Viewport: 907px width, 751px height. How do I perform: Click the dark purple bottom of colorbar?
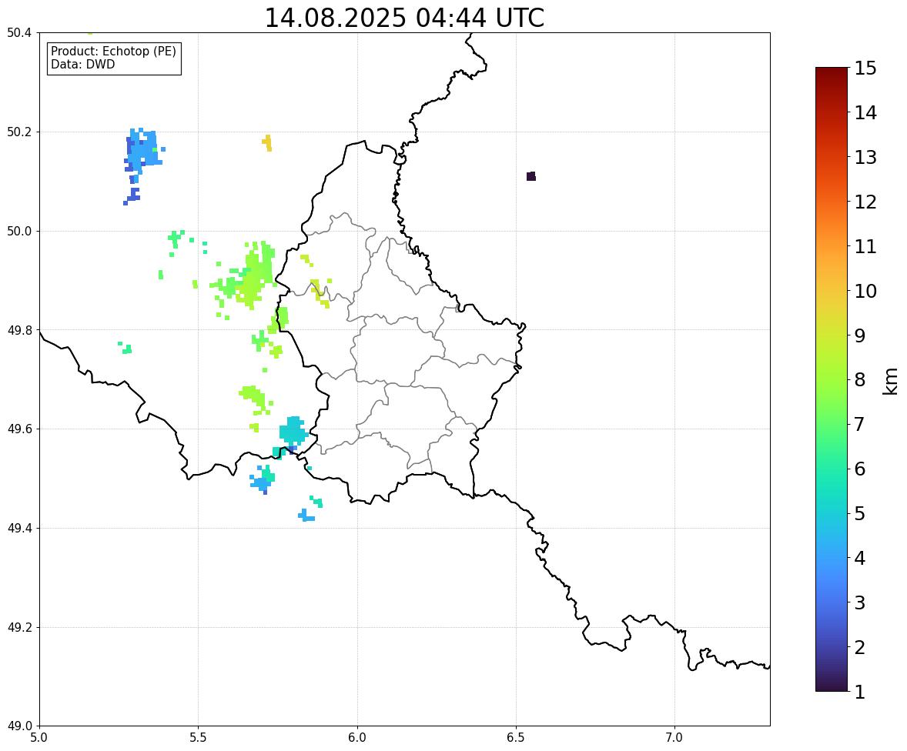(832, 686)
